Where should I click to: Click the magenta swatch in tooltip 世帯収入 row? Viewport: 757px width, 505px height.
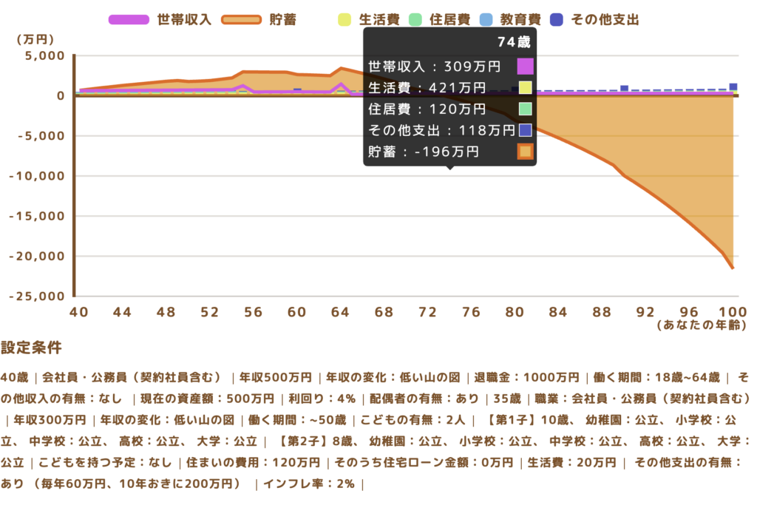pyautogui.click(x=525, y=67)
